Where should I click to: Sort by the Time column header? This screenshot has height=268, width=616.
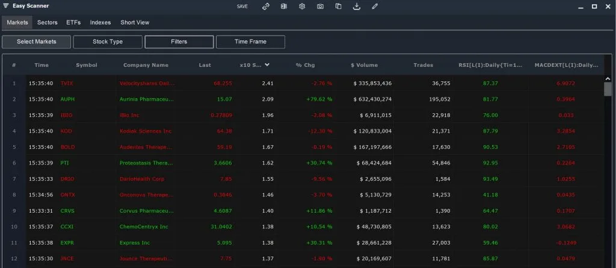coord(42,65)
